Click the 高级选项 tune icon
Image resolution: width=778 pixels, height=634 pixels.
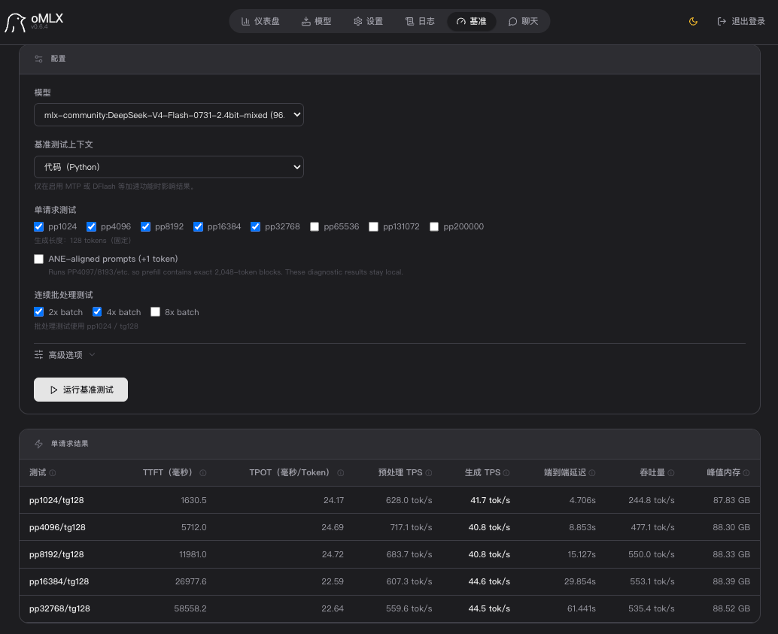pos(38,355)
